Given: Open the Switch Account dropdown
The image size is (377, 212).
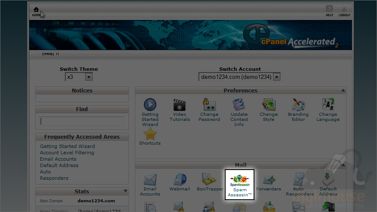Looking at the screenshot, I should point(240,77).
